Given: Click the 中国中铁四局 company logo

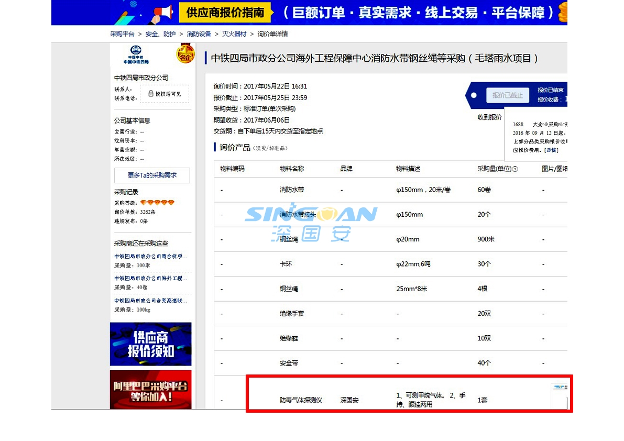Looking at the screenshot, I should pyautogui.click(x=136, y=54).
